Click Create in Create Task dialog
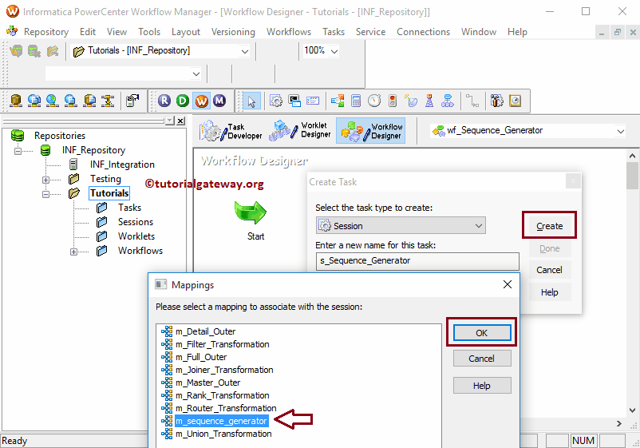This screenshot has height=448, width=640. click(549, 226)
